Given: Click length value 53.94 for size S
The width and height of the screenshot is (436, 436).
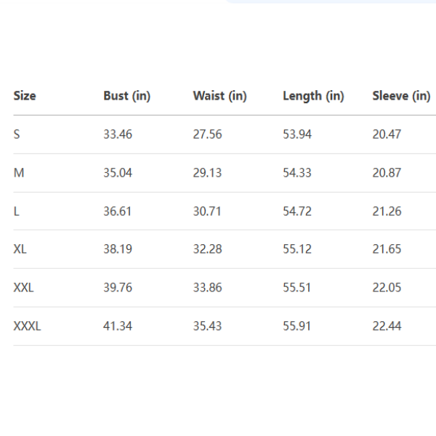Looking at the screenshot, I should 297,134.
